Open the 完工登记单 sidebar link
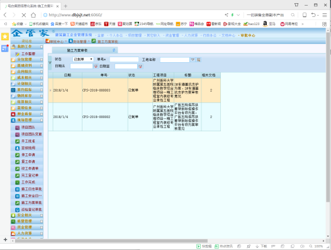Viewport: 331px width, 250px height. [30, 175]
